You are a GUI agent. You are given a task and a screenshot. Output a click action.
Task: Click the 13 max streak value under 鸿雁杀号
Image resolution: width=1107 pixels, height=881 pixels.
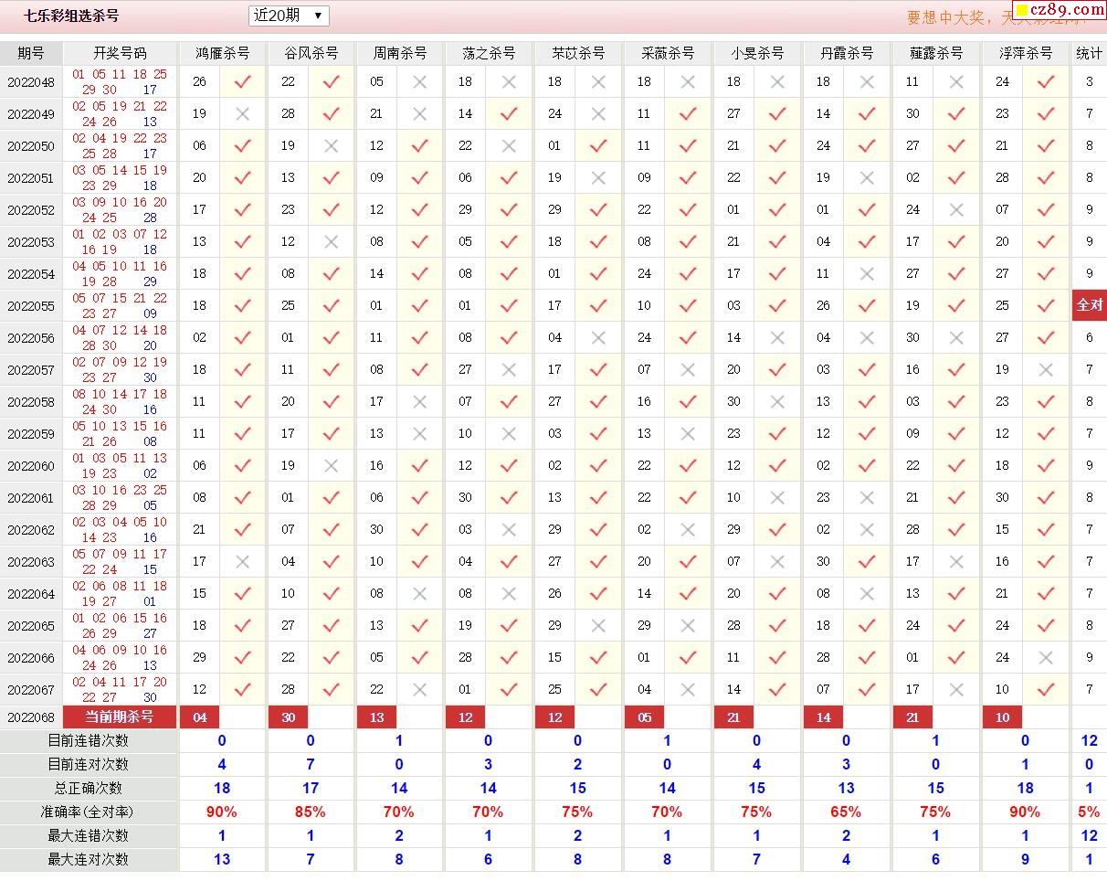coord(221,859)
